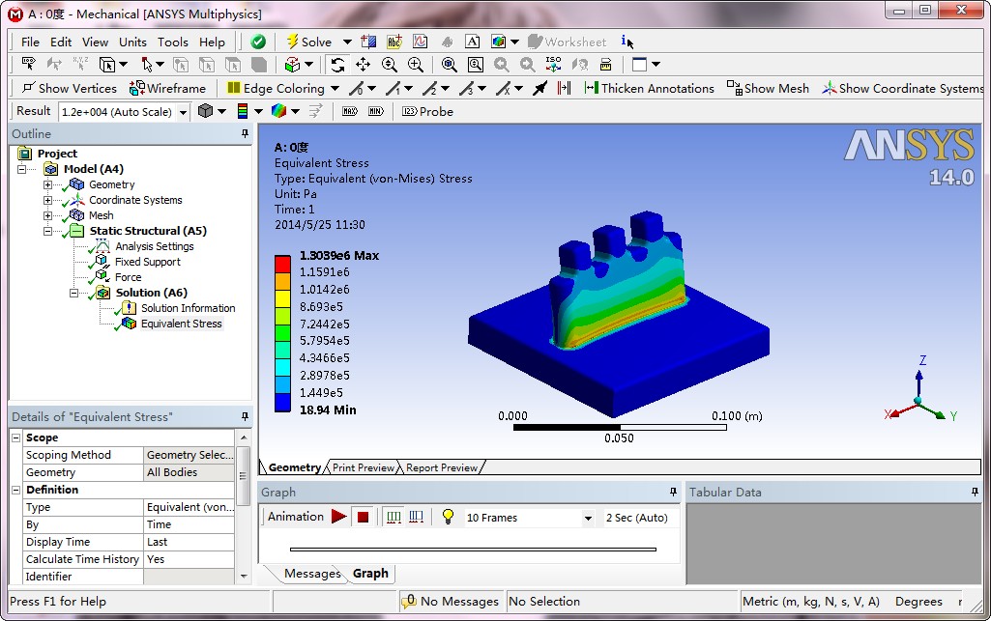991x621 pixels.
Task: Select the Rotate view tool
Action: pos(337,65)
